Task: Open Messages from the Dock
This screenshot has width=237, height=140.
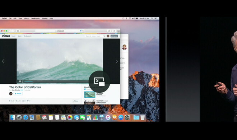Action: 76,117
